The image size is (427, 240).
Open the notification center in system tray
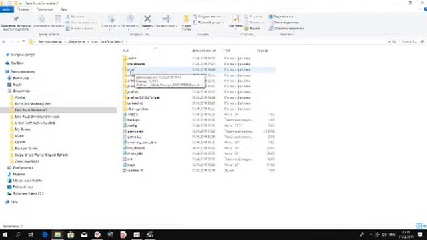pyautogui.click(x=420, y=235)
